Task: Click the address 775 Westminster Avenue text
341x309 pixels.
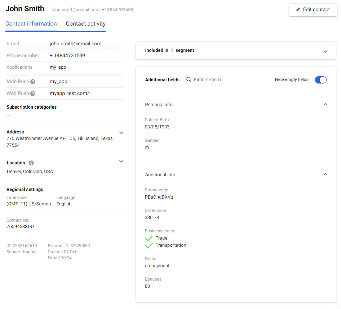Action: point(60,142)
